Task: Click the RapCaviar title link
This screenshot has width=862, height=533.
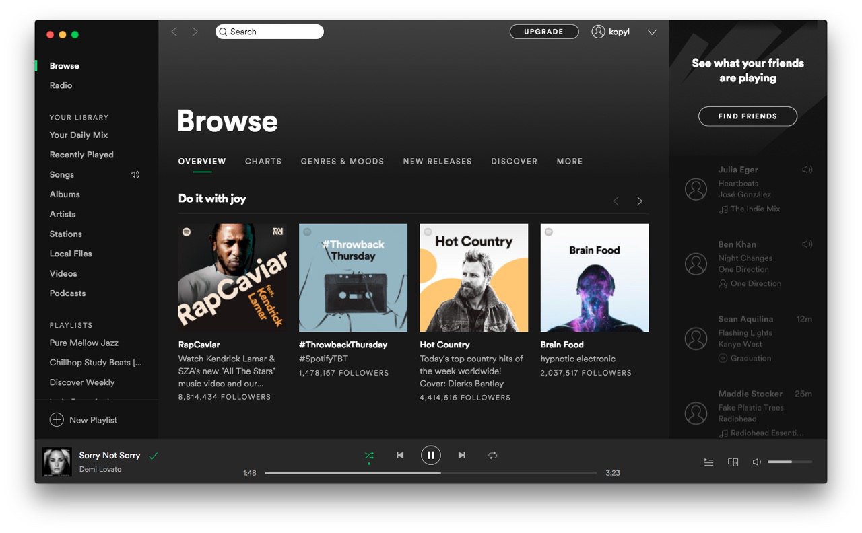Action: click(x=199, y=345)
